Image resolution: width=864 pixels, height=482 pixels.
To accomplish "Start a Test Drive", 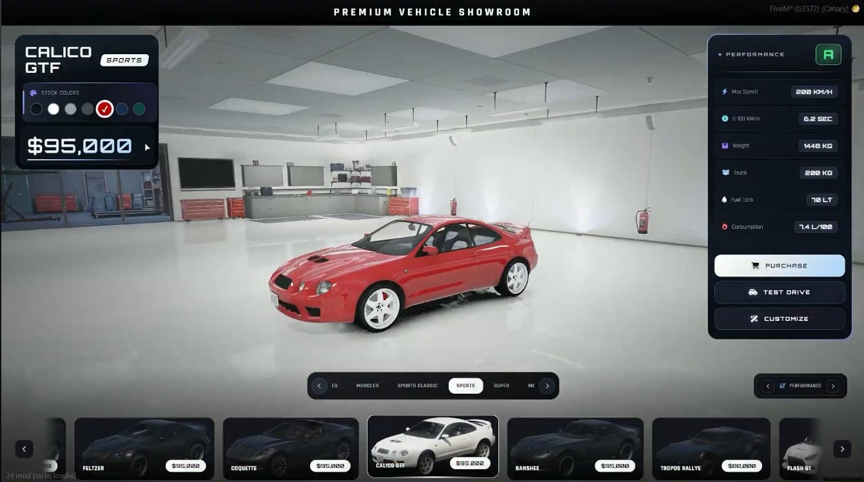I will (x=780, y=292).
